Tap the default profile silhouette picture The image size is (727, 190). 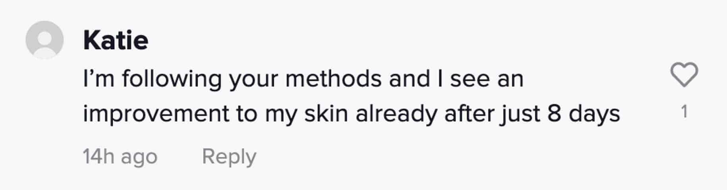tap(44, 40)
